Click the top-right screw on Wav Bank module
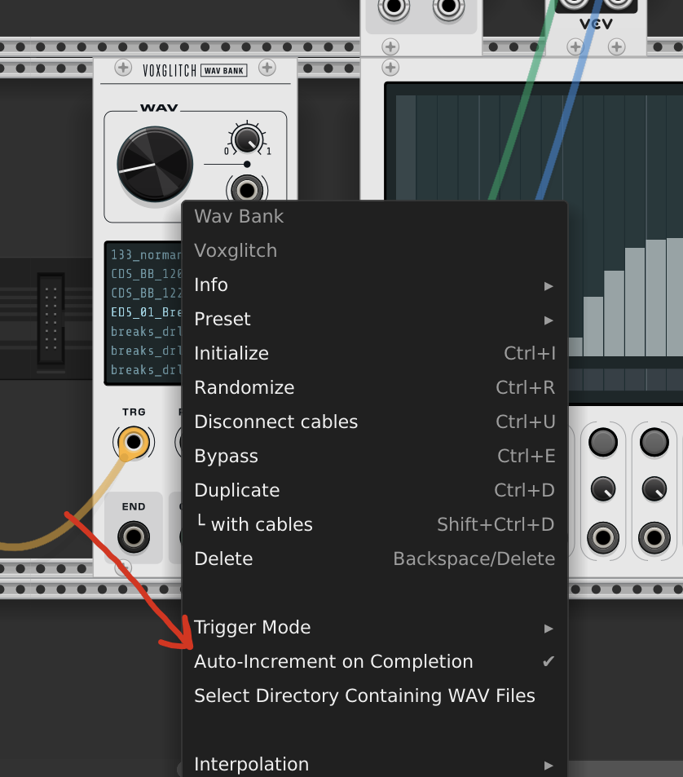This screenshot has height=777, width=683. pos(267,68)
